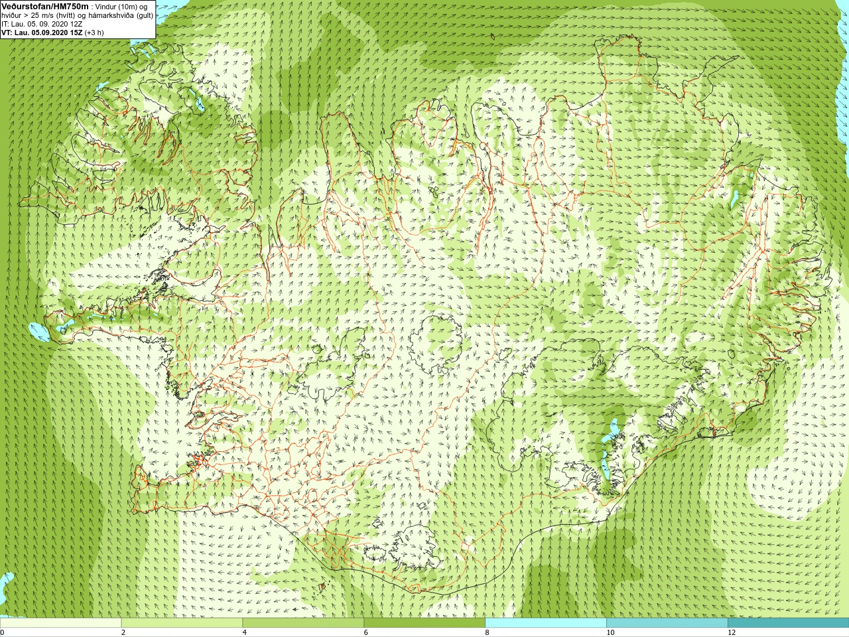Screen dimensions: 849x637
Task: Click the dark green 6–8 legend color band
Action: tap(424, 623)
